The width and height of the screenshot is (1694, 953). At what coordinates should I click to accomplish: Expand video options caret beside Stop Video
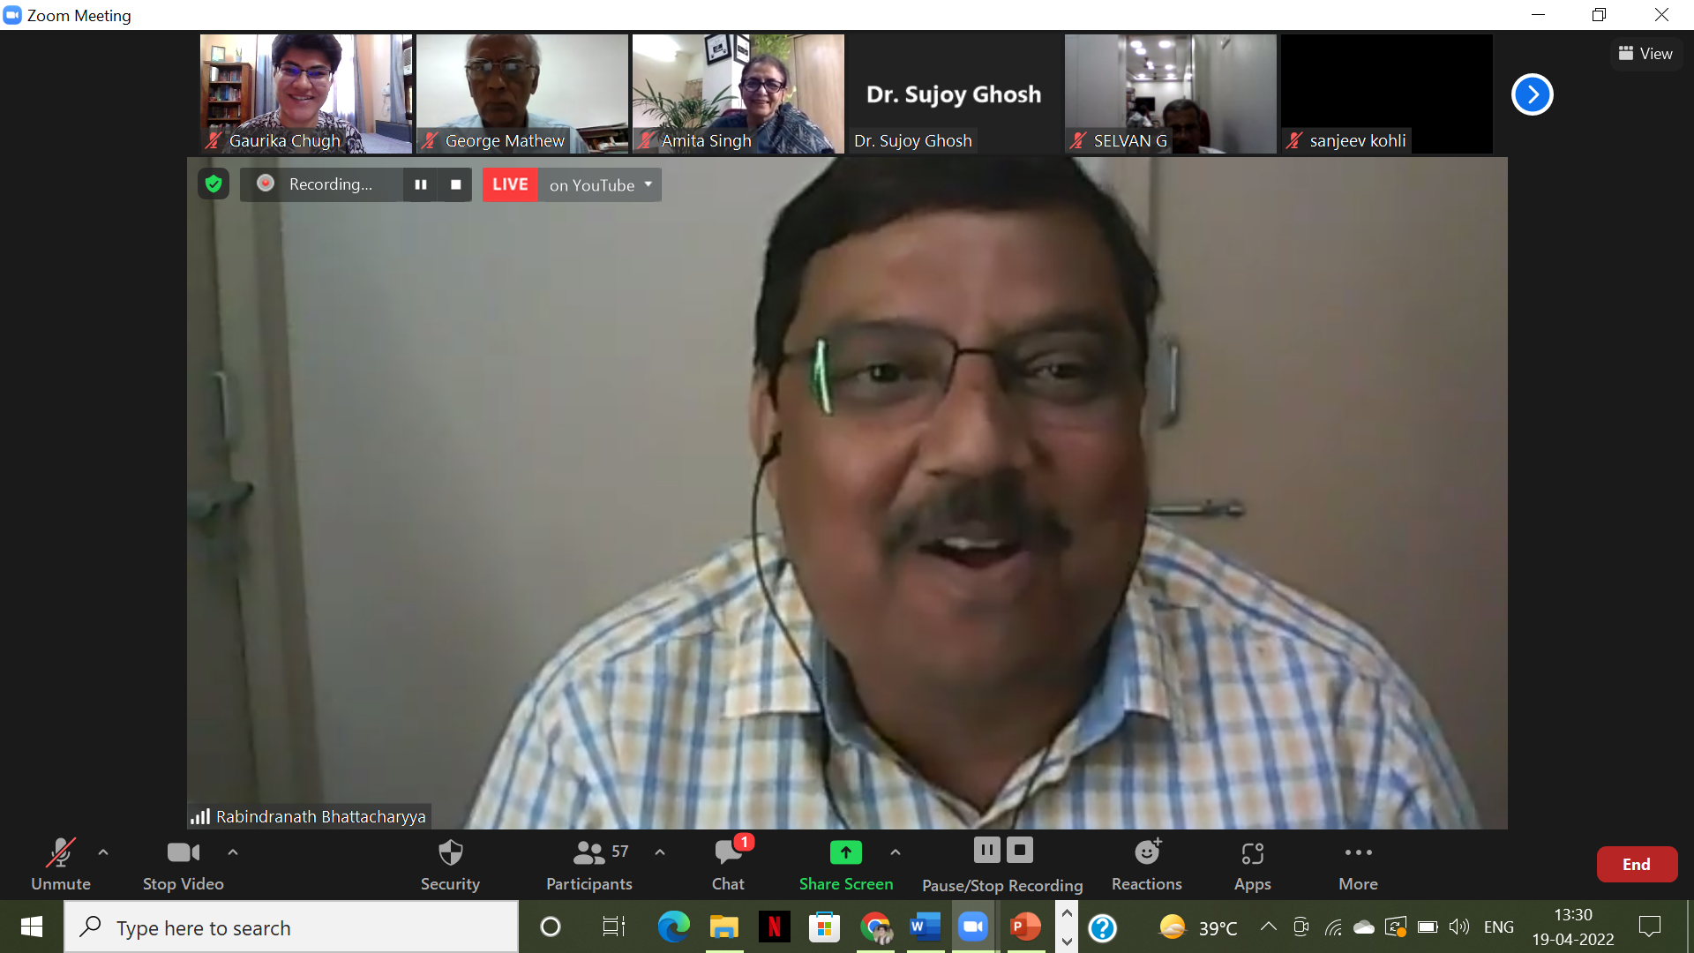[233, 852]
